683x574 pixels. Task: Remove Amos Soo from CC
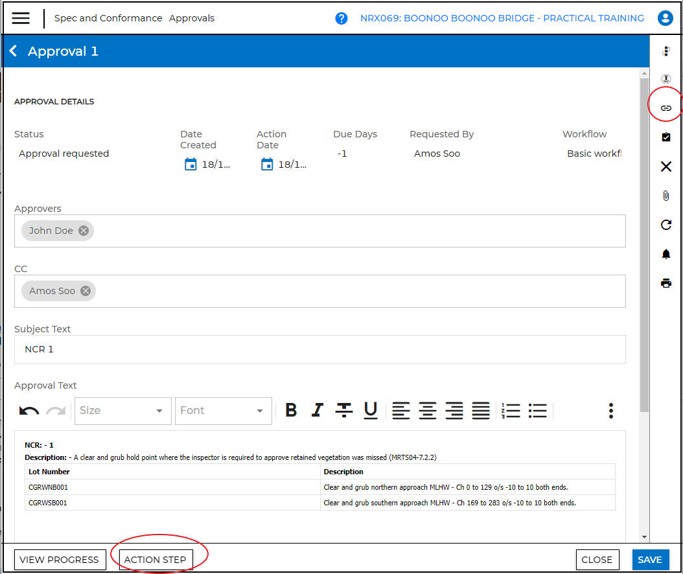pyautogui.click(x=86, y=291)
